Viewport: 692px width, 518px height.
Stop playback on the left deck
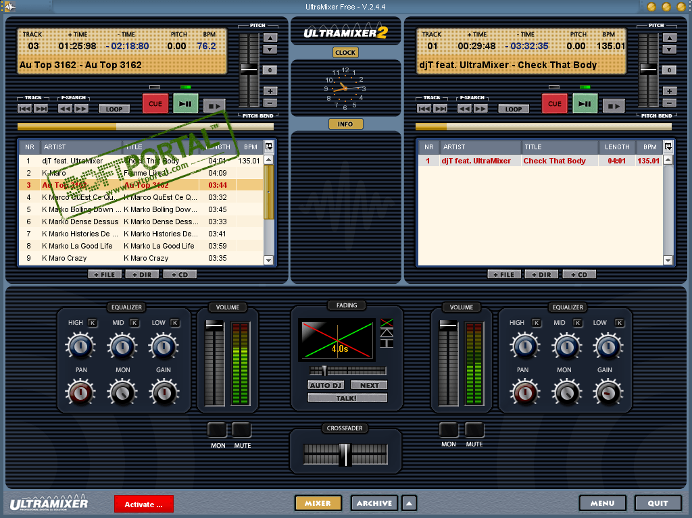(x=214, y=106)
